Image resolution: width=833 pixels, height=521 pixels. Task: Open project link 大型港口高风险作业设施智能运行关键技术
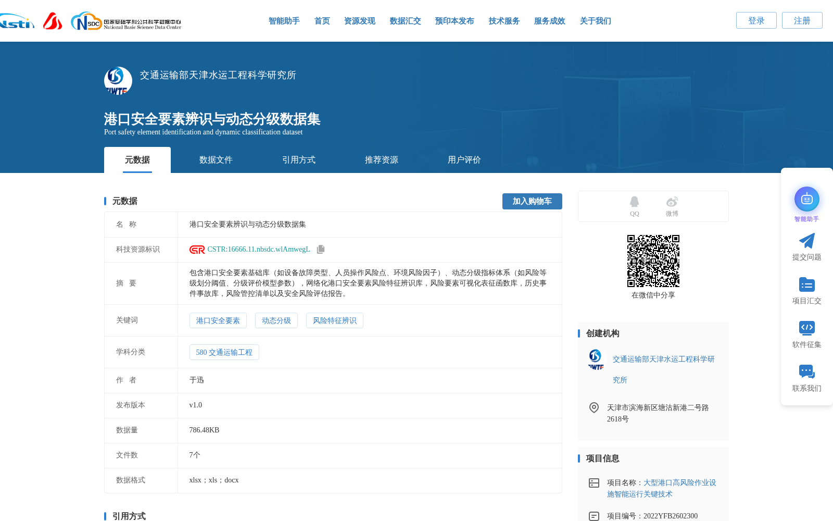click(x=662, y=488)
